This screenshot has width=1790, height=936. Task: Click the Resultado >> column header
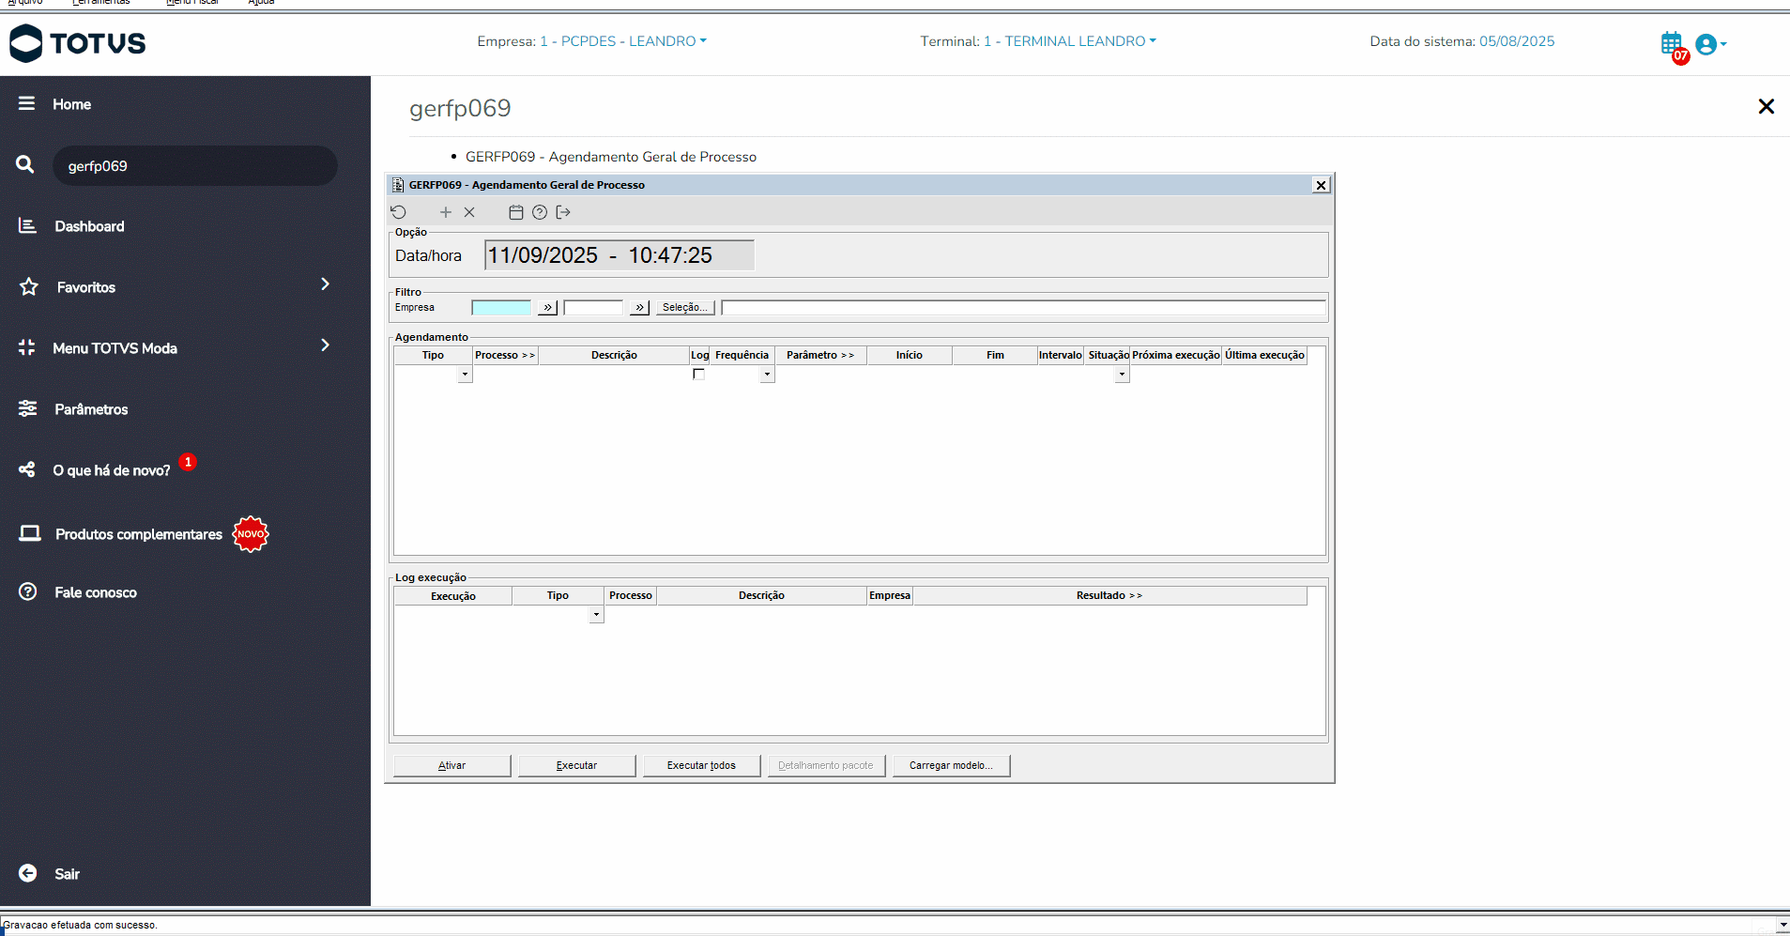[1109, 595]
